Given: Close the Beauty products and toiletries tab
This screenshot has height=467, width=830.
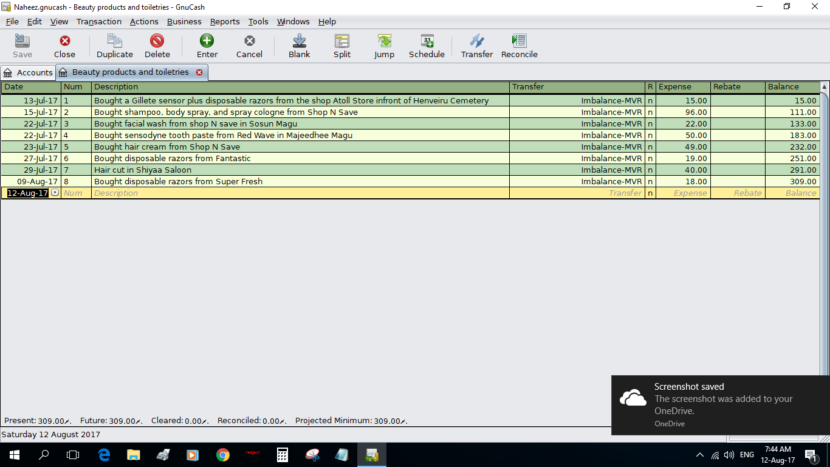Looking at the screenshot, I should click(199, 72).
